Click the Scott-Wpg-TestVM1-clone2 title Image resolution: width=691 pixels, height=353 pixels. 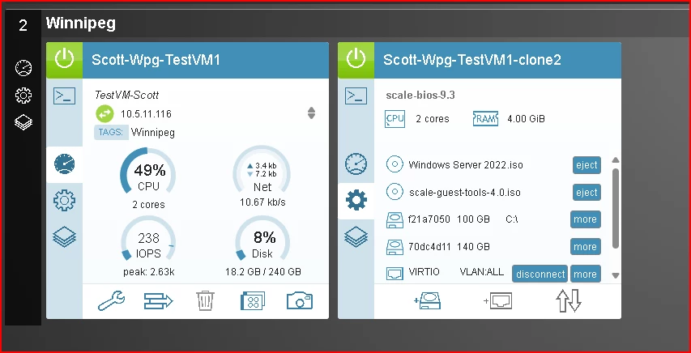[x=472, y=60]
